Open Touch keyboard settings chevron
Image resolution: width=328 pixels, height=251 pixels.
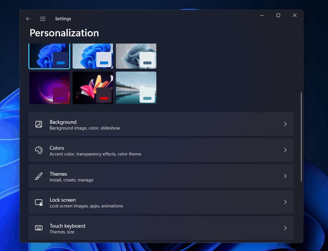click(285, 228)
